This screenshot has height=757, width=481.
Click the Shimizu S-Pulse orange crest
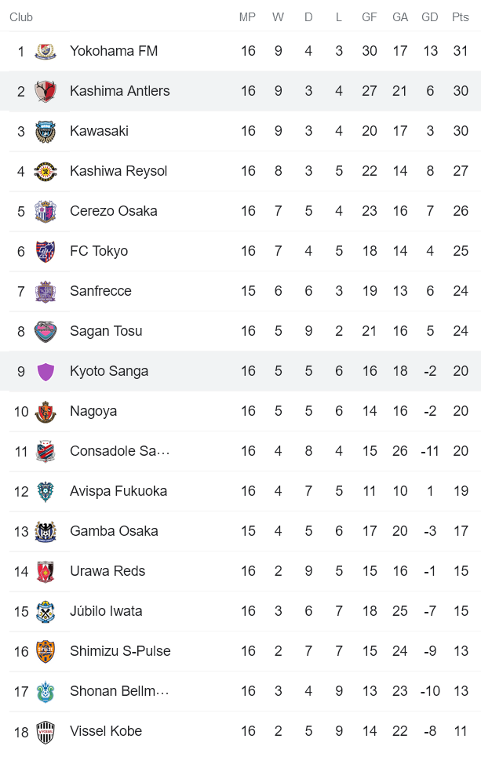tap(46, 650)
